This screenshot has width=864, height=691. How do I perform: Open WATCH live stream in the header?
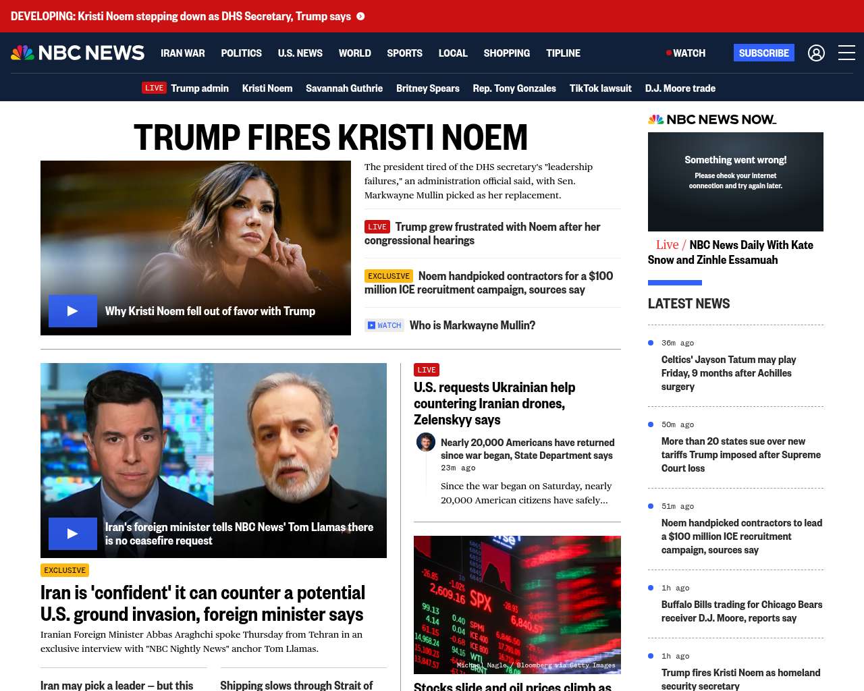coord(686,53)
